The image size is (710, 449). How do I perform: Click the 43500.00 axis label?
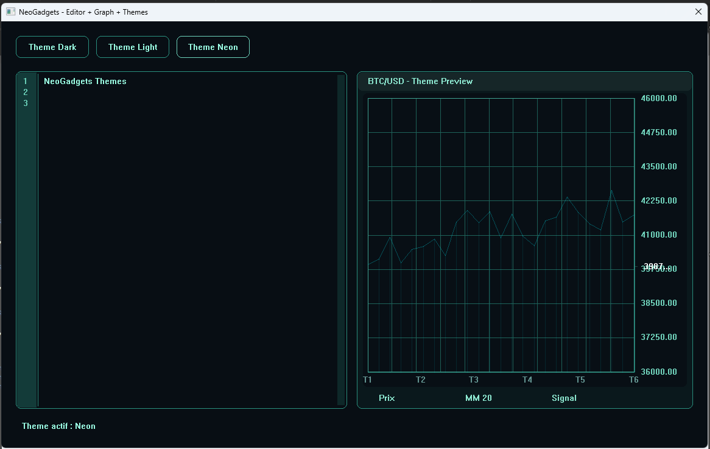tap(659, 166)
